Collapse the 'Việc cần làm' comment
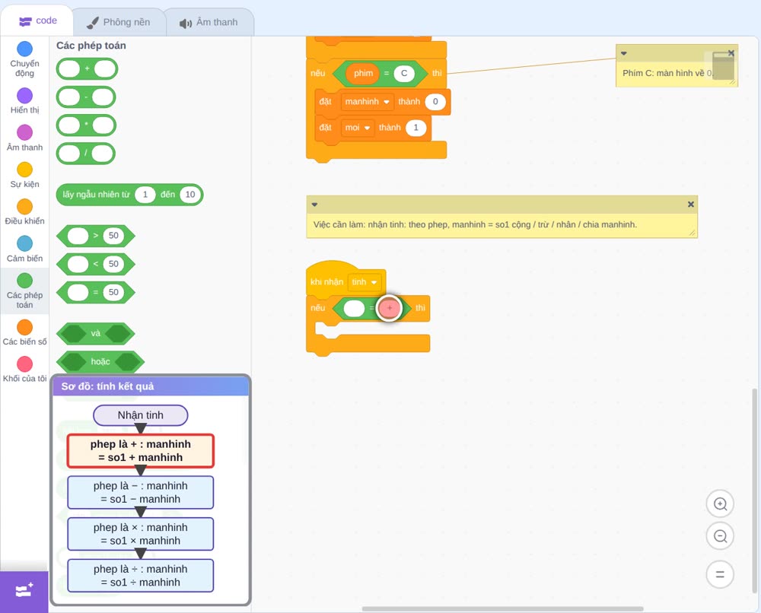The width and height of the screenshot is (761, 613). click(x=314, y=205)
